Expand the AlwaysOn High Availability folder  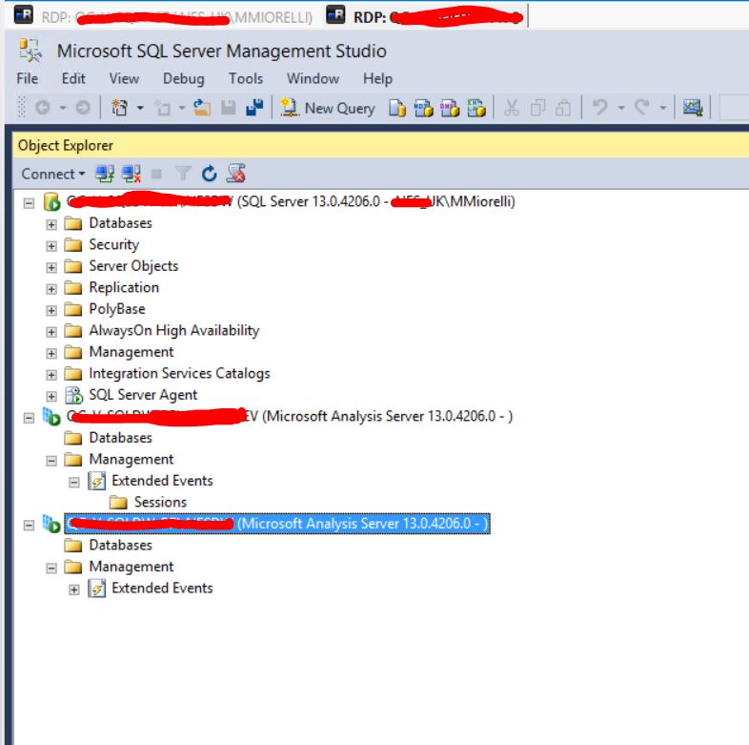click(51, 332)
